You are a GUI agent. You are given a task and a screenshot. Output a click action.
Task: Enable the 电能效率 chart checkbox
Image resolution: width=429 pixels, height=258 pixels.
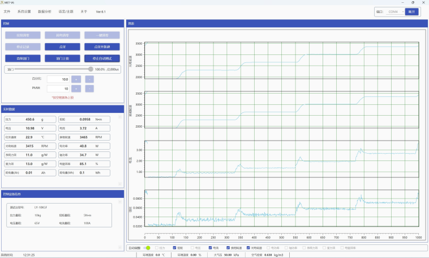342,248
